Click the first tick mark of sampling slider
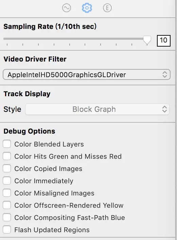The height and width of the screenshot is (240, 177). point(7,45)
